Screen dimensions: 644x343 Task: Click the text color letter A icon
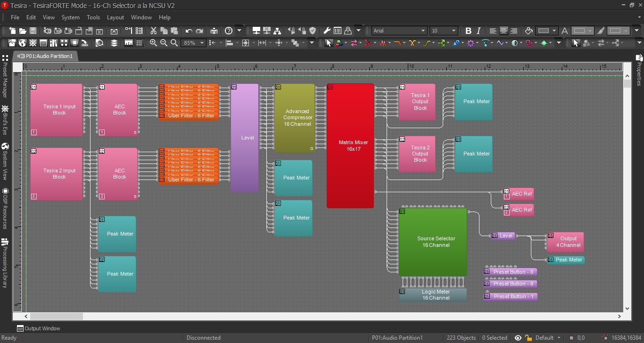564,31
